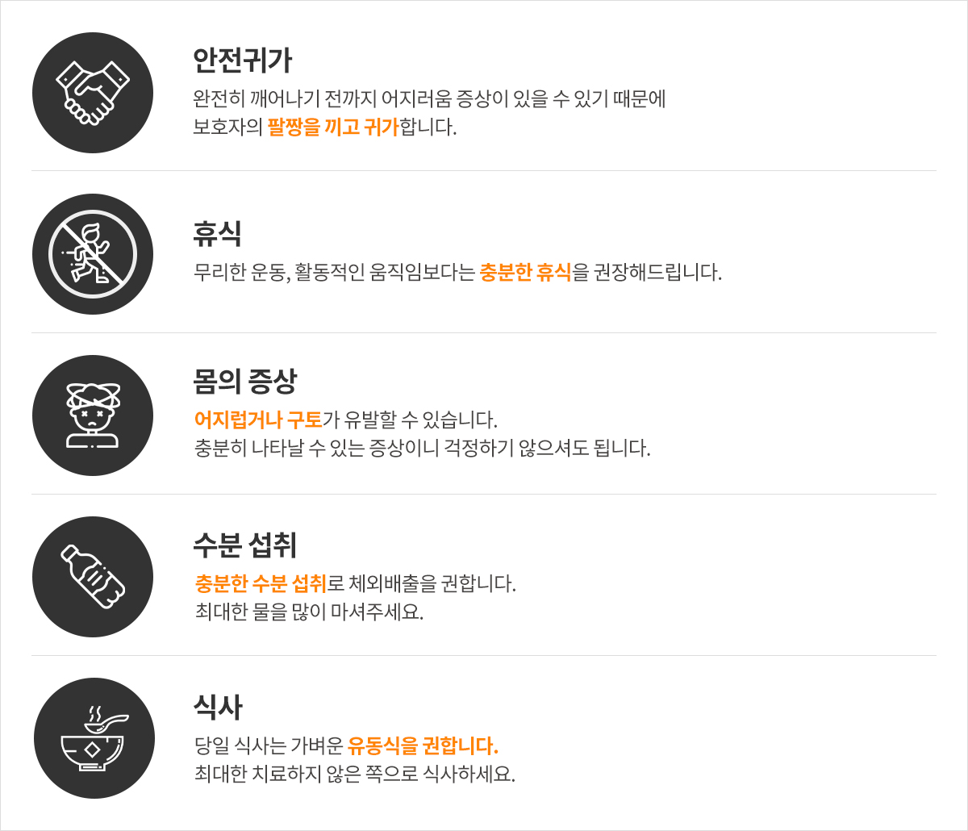968x831 pixels.
Task: Click the 몸의 증상 heading
Action: click(x=245, y=380)
